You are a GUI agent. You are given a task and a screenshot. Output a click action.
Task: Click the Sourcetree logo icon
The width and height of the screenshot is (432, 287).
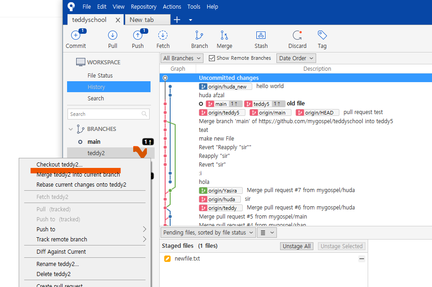(x=71, y=6)
